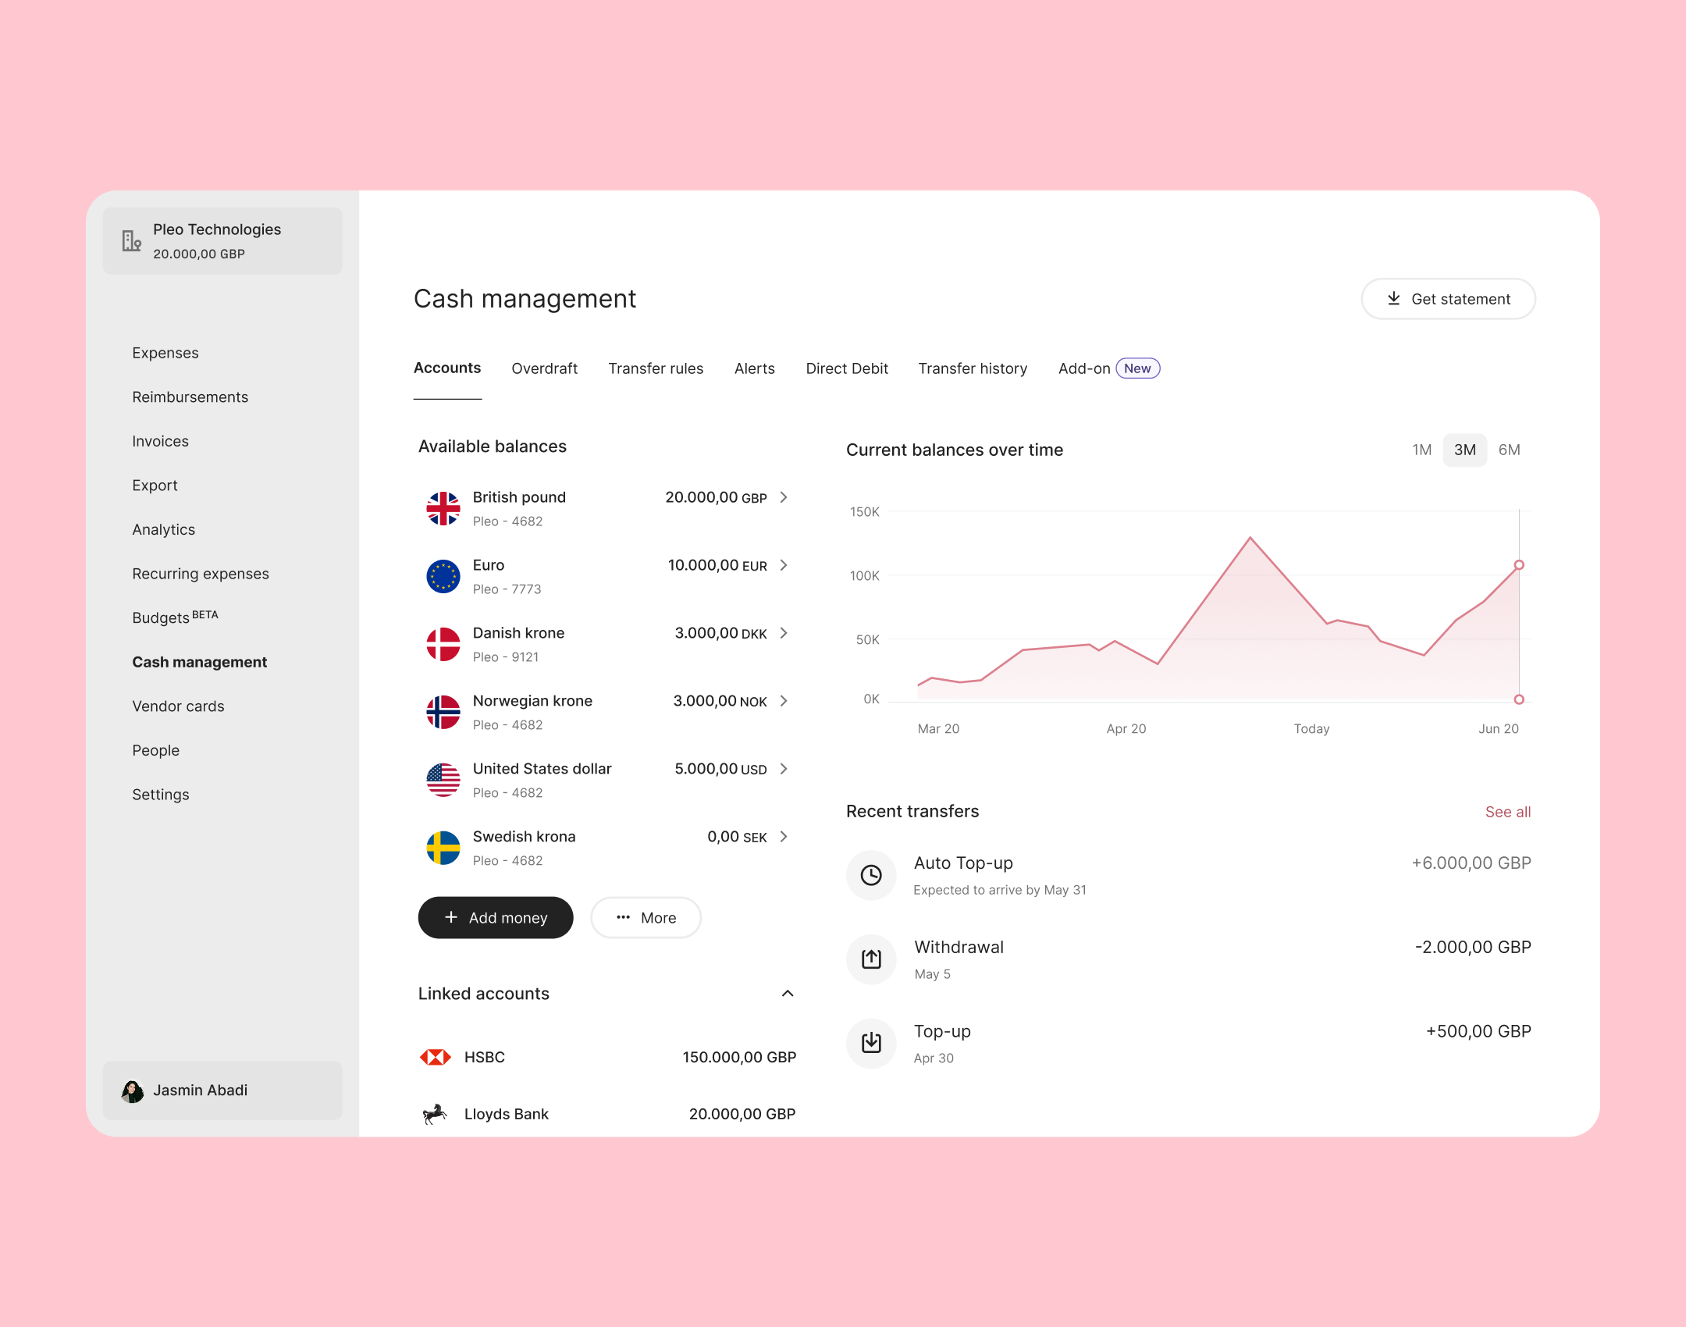
Task: Open British pound account chevron
Action: tap(784, 497)
